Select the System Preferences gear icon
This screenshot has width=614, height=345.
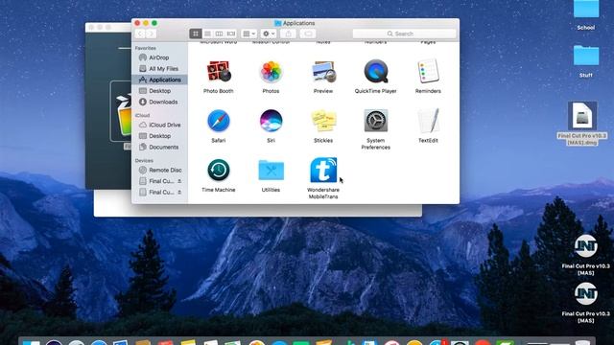point(375,121)
